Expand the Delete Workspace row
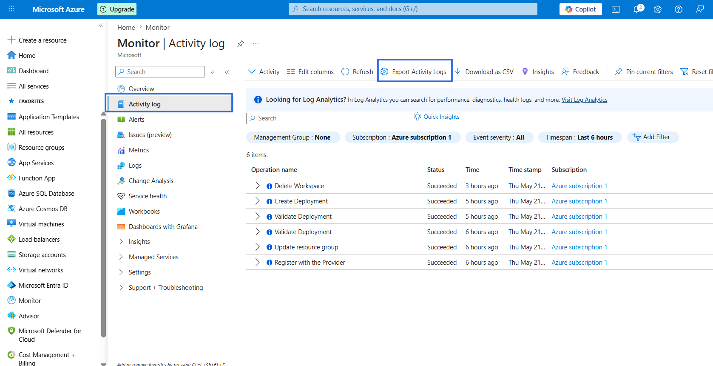Viewport: 713px width, 366px height. pos(257,186)
